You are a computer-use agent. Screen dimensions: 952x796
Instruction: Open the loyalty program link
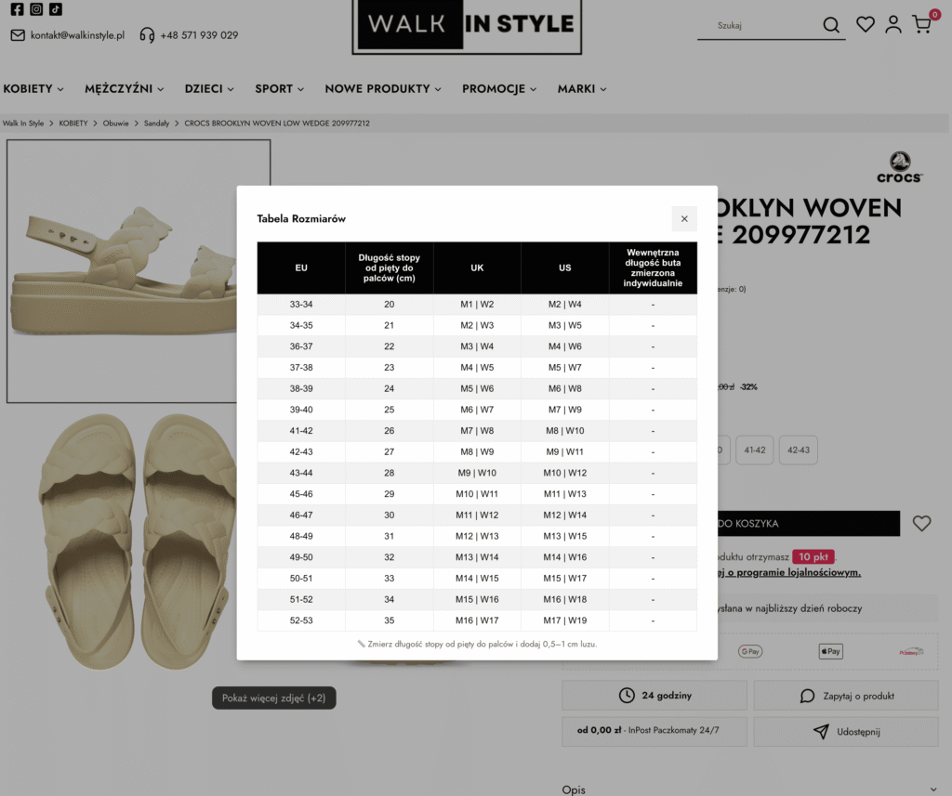click(789, 572)
